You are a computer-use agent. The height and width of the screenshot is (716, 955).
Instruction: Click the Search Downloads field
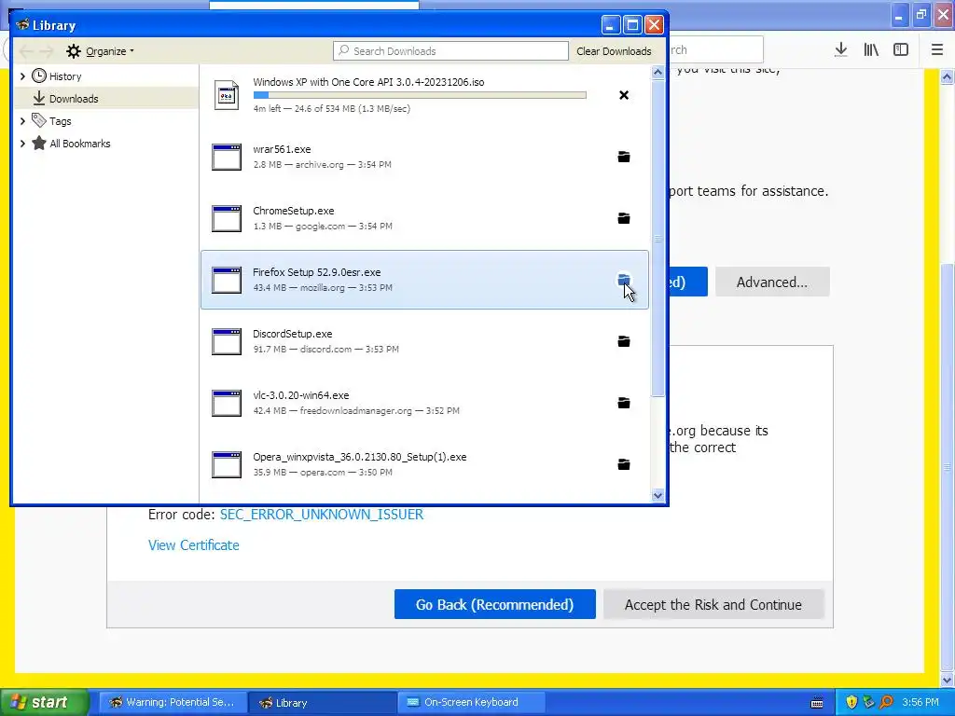[x=450, y=51]
